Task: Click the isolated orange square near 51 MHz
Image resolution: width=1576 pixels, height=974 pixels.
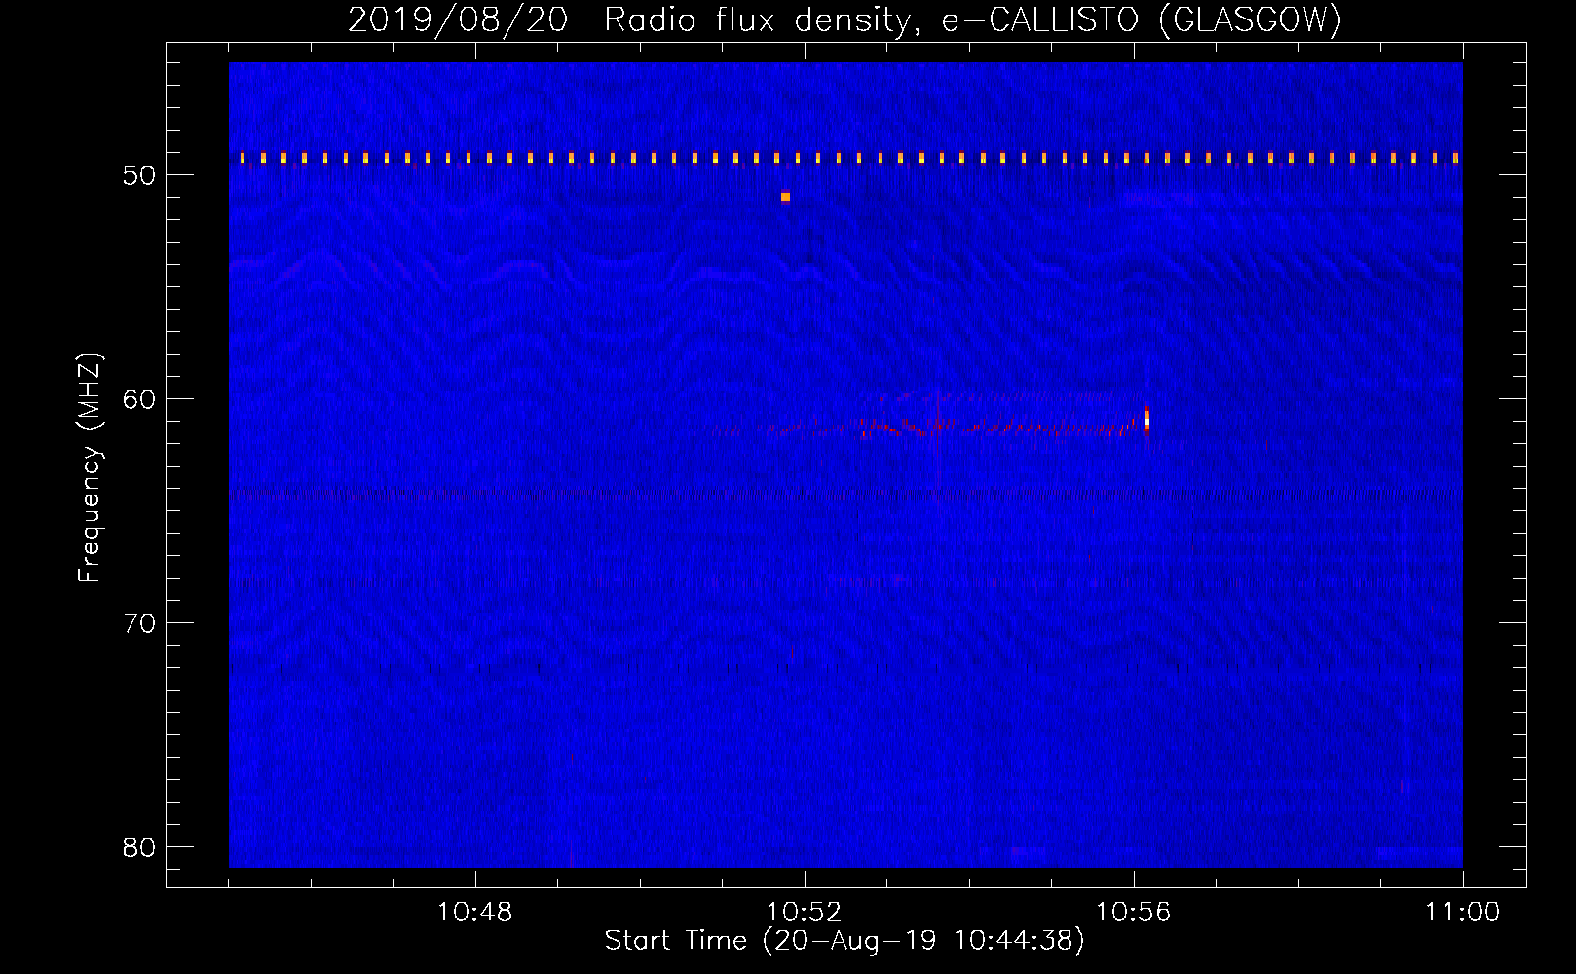Action: click(x=785, y=197)
